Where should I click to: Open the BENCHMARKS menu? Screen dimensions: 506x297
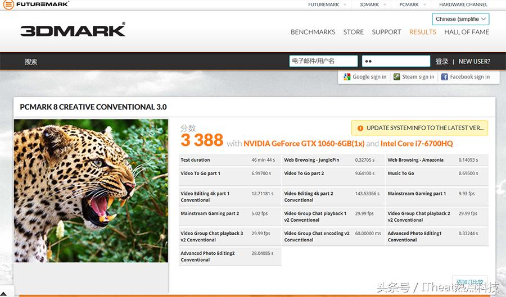(313, 32)
